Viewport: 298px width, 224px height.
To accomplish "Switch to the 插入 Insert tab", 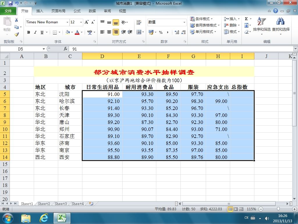I will pyautogui.click(x=40, y=11).
